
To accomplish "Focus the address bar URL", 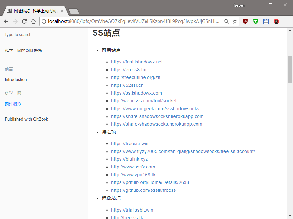I will coord(134,21).
